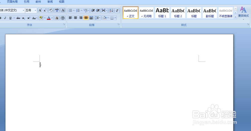Apply Character Border to text
This screenshot has height=131, width=251.
[x=63, y=10]
